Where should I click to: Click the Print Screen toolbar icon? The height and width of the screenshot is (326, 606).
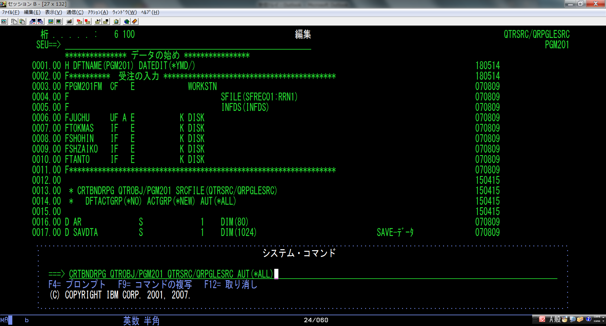point(4,21)
